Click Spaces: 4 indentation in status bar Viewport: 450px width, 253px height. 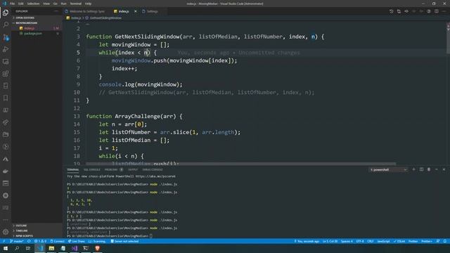tap(347, 241)
